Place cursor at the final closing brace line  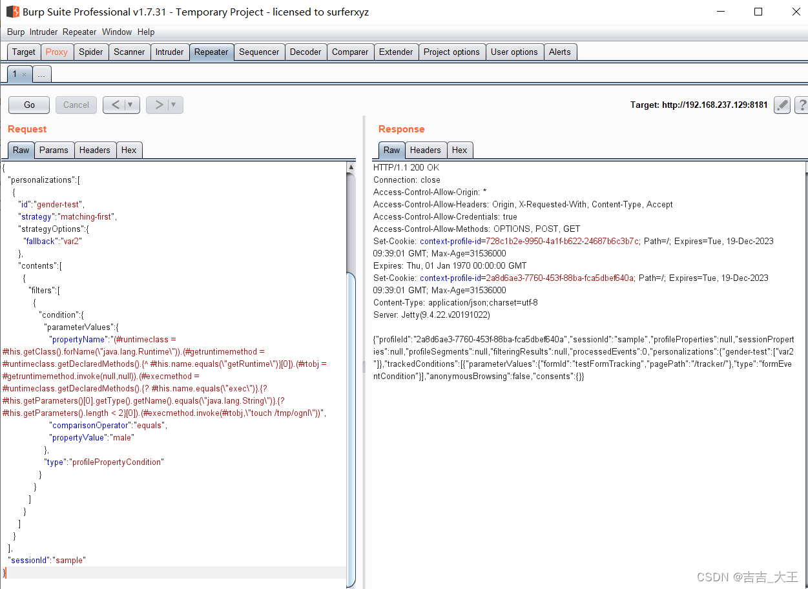173,572
